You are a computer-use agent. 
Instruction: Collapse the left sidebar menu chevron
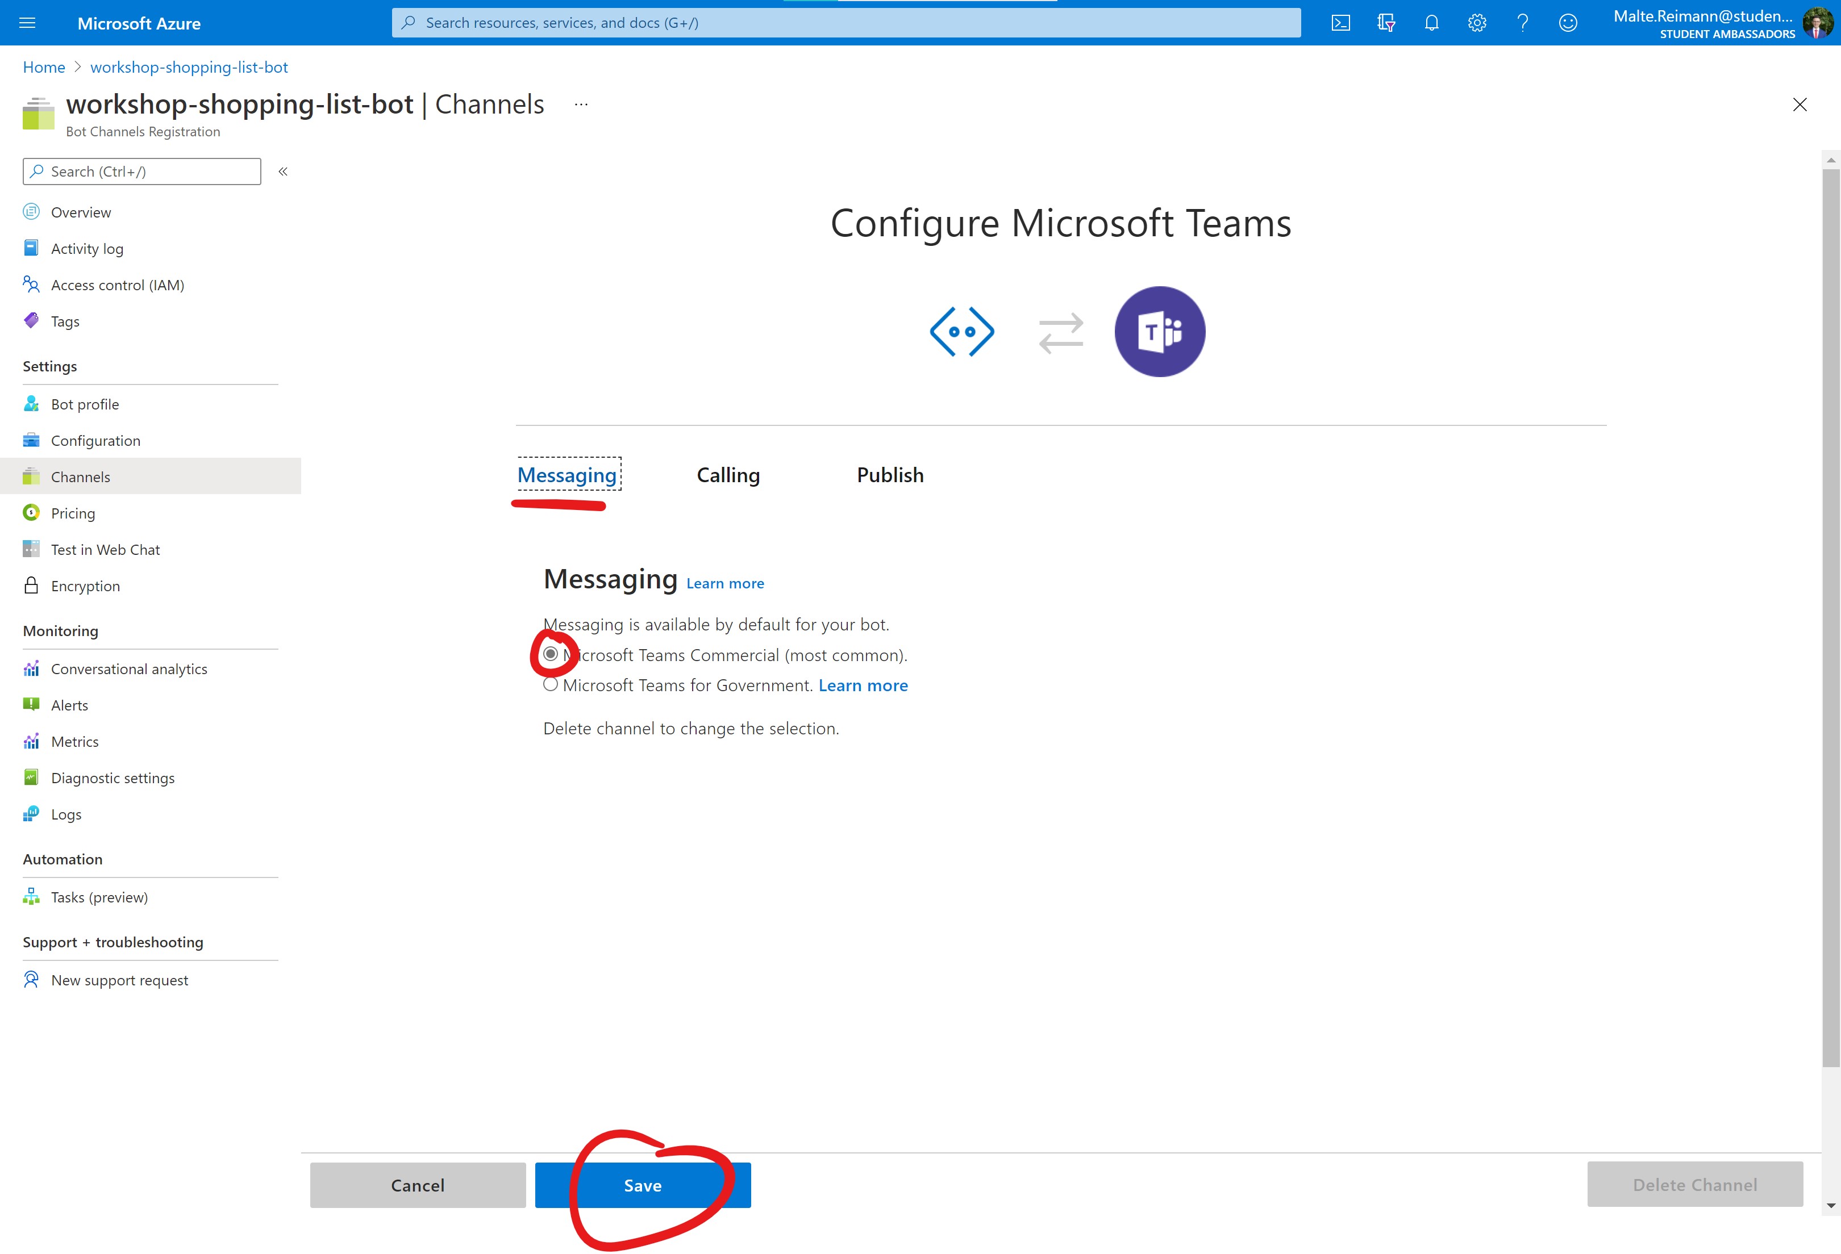(283, 171)
